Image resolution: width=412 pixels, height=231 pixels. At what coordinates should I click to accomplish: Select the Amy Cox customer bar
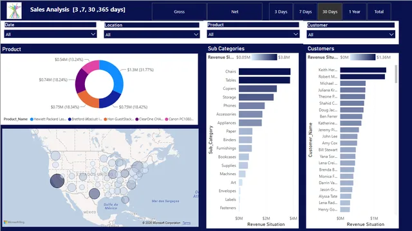tap(349, 143)
